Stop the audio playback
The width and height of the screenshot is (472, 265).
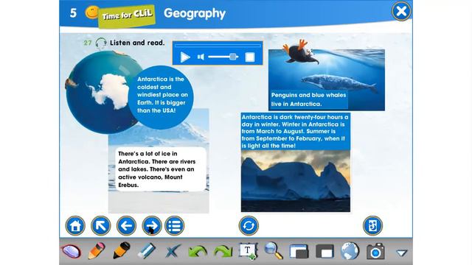tap(250, 57)
